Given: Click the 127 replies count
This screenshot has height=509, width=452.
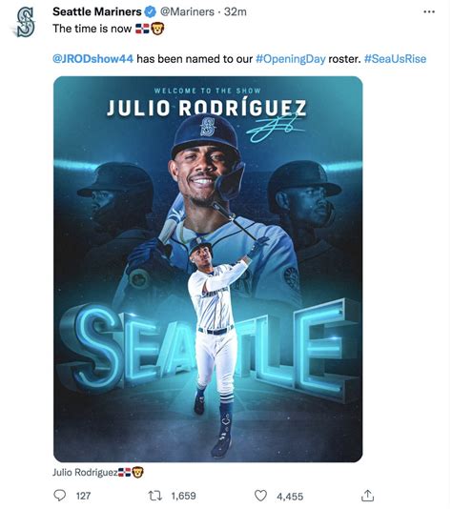Looking at the screenshot, I should click(x=84, y=496).
